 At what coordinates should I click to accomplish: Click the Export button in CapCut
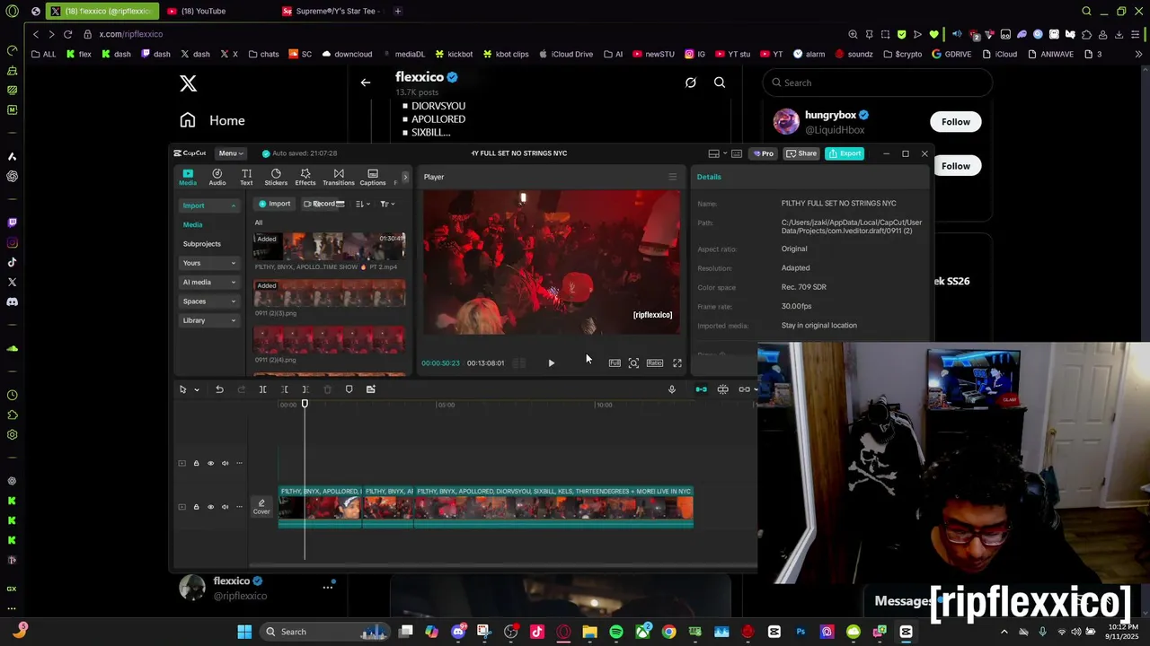[845, 153]
